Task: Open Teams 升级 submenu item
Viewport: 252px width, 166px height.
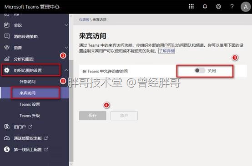Action: 30,116
